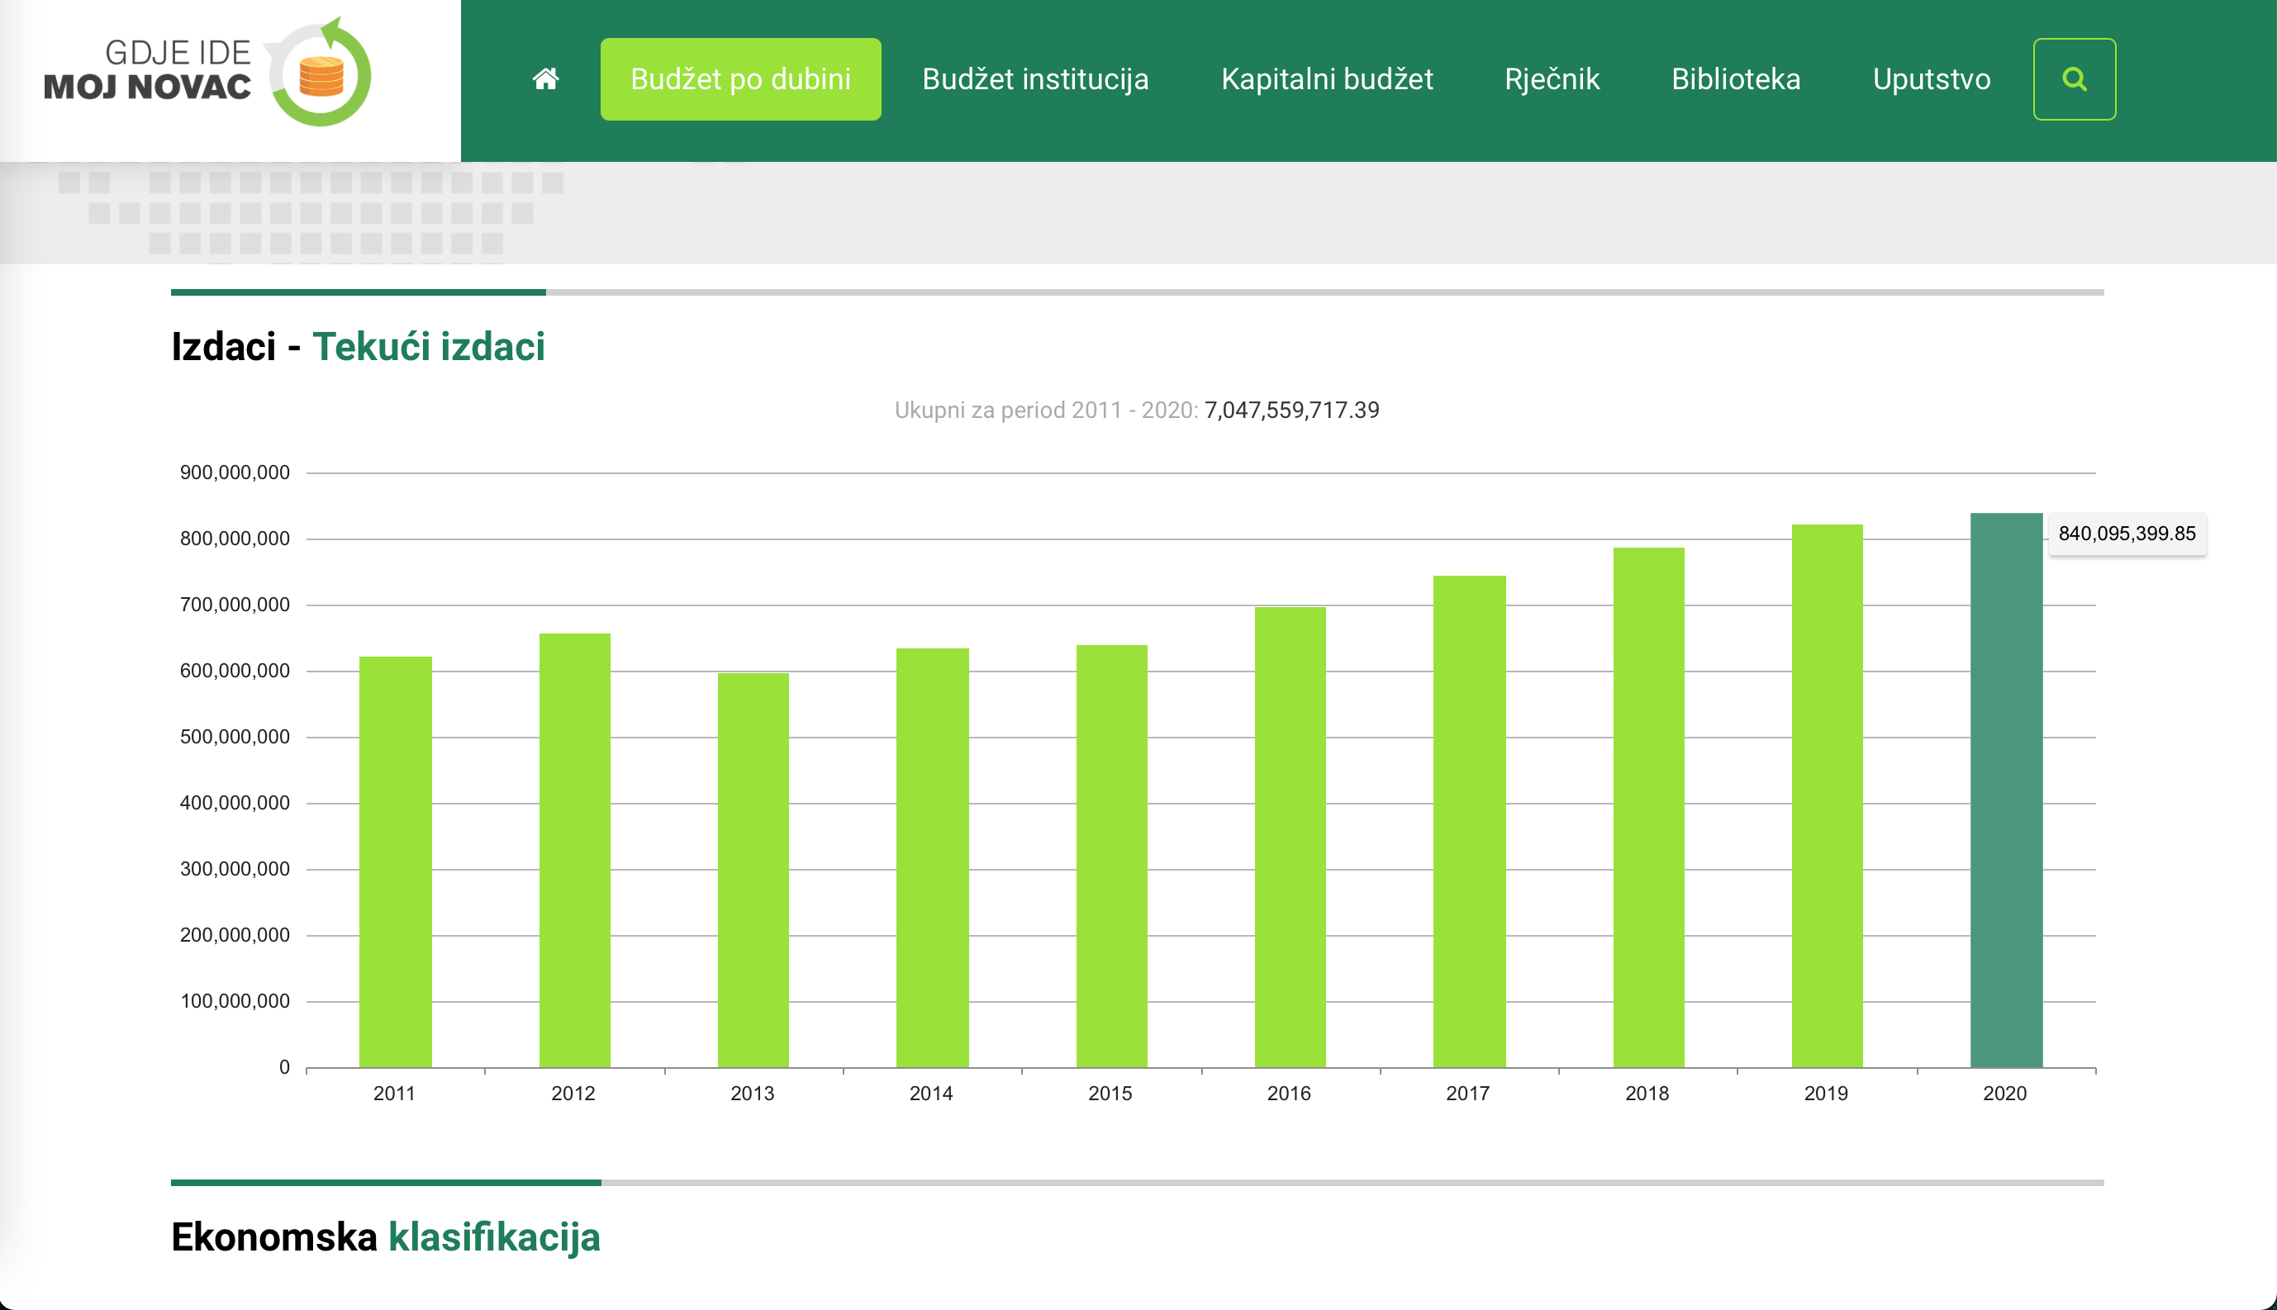Select the 2011 bar in chart
The height and width of the screenshot is (1310, 2277).
395,862
